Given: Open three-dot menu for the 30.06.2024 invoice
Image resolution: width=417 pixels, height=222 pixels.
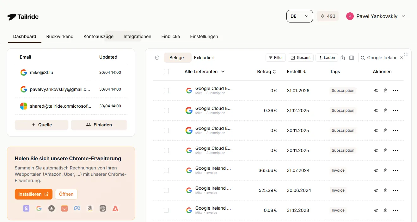Looking at the screenshot, I should (396, 190).
